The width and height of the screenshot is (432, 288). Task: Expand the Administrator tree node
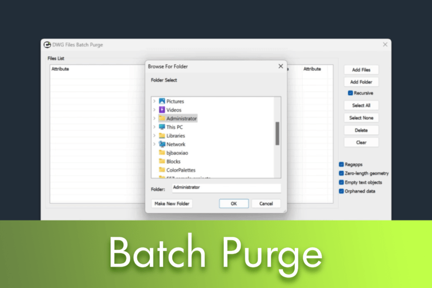click(154, 118)
